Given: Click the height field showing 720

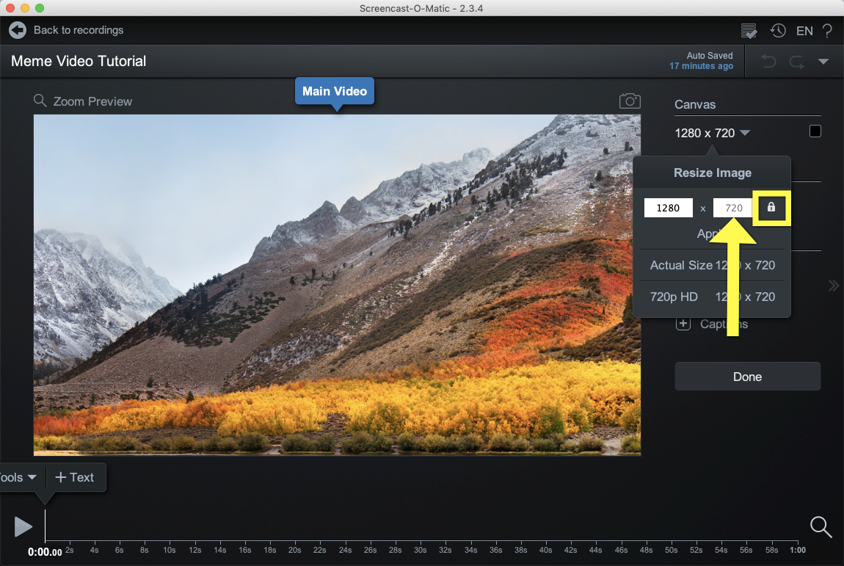Looking at the screenshot, I should click(732, 208).
